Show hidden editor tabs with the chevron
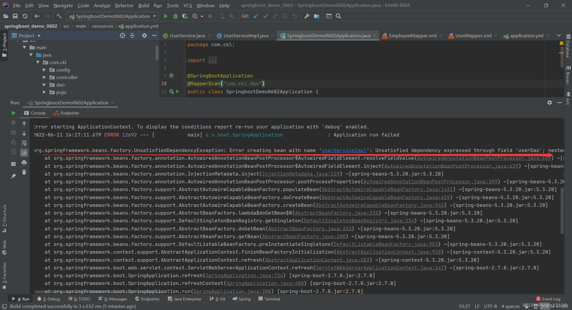This screenshot has width=572, height=310. pyautogui.click(x=559, y=35)
